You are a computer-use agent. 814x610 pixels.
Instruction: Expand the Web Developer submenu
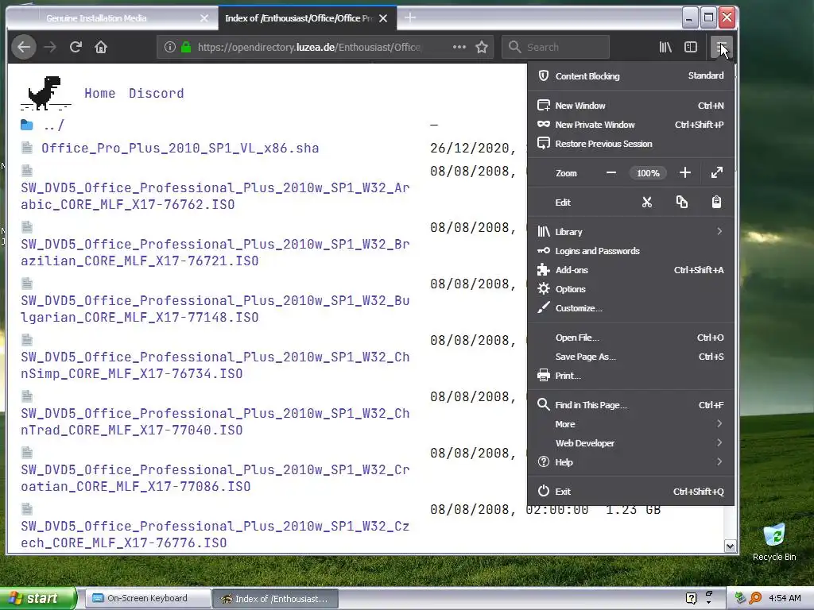[x=630, y=443]
